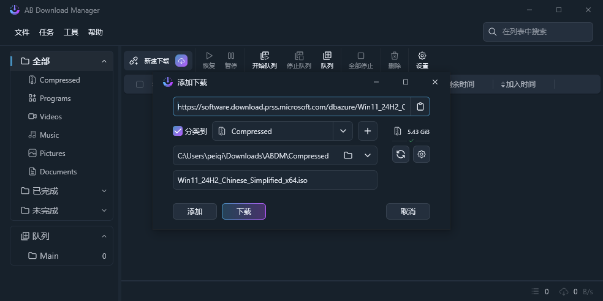The width and height of the screenshot is (603, 301).
Task: Click the browse folder icon in path field
Action: tap(348, 155)
